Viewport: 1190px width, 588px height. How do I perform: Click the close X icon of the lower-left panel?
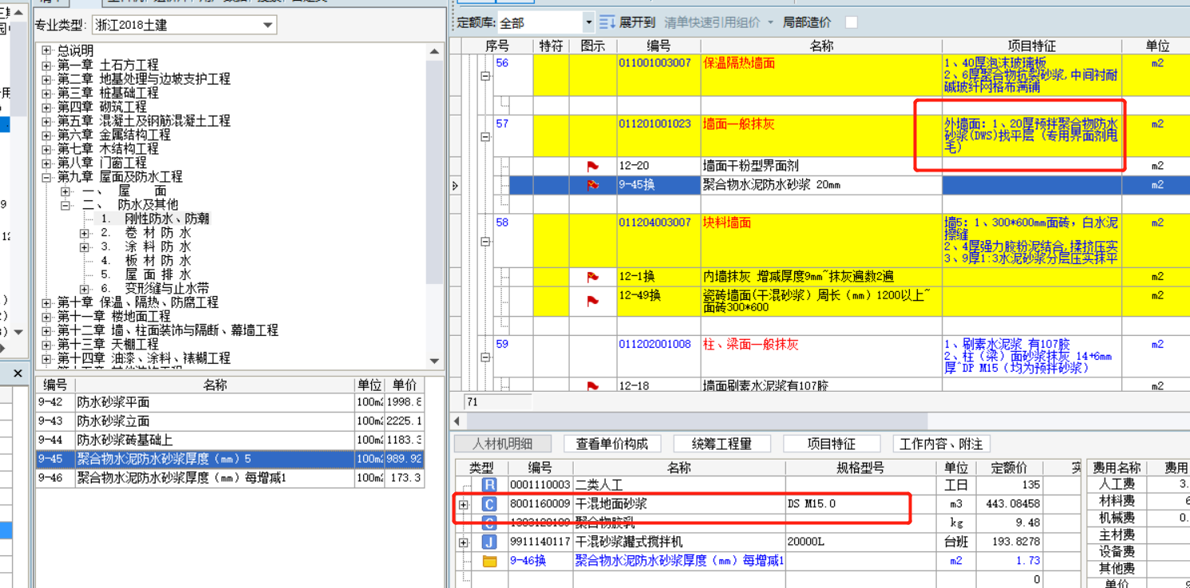coord(18,373)
